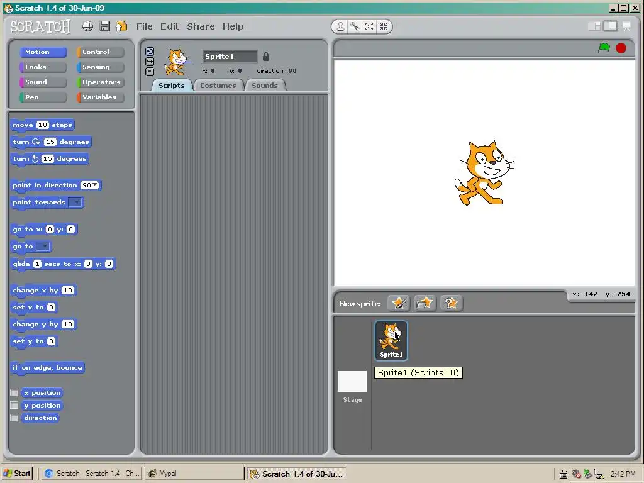This screenshot has height=483, width=644.
Task: Paint a new sprite
Action: 399,304
